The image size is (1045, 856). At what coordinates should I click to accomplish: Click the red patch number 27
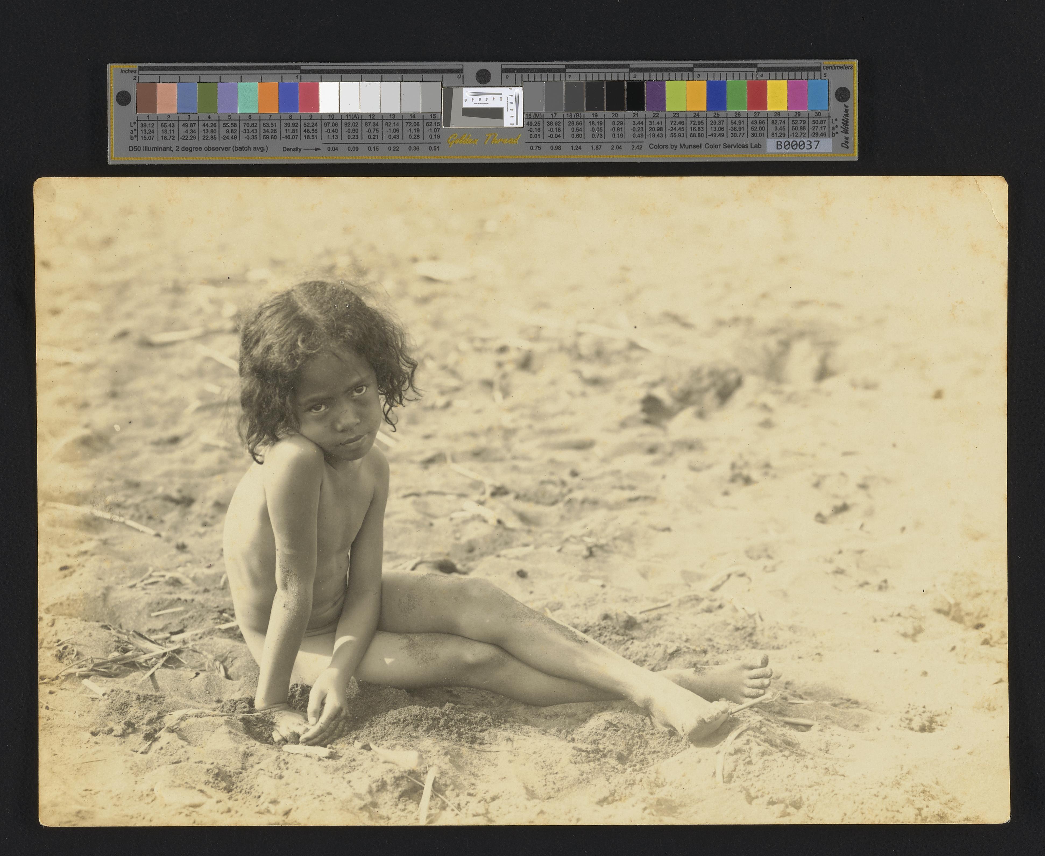point(757,95)
